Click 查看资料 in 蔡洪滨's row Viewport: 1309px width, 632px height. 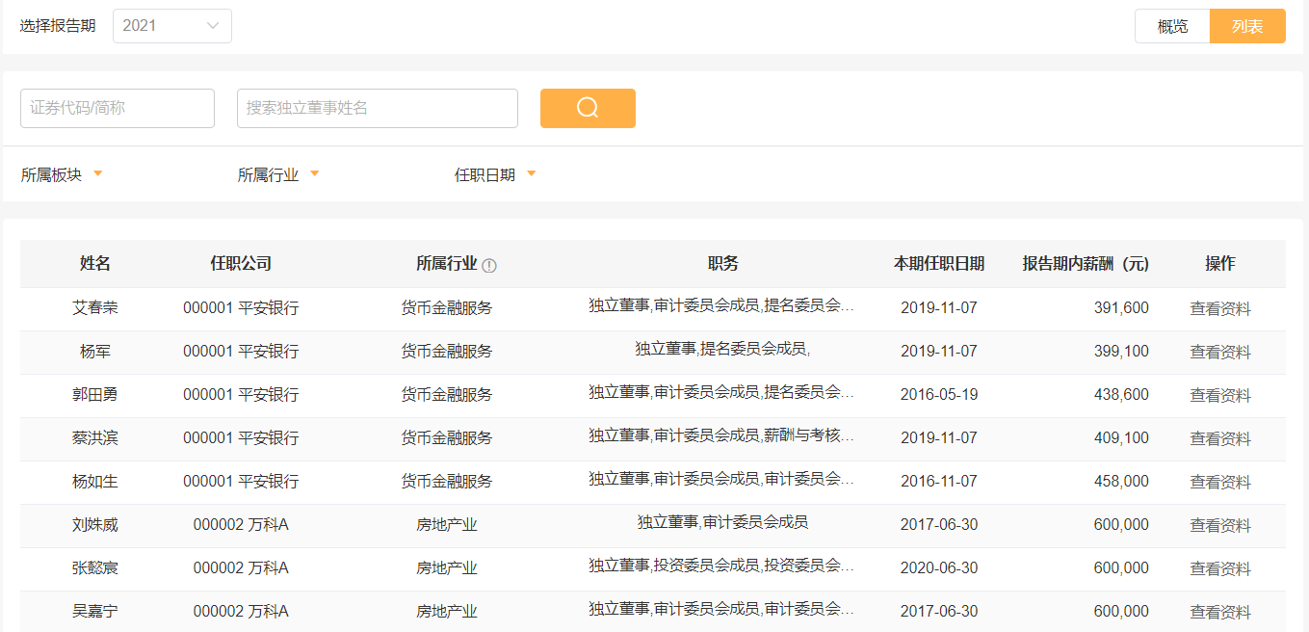pos(1220,438)
